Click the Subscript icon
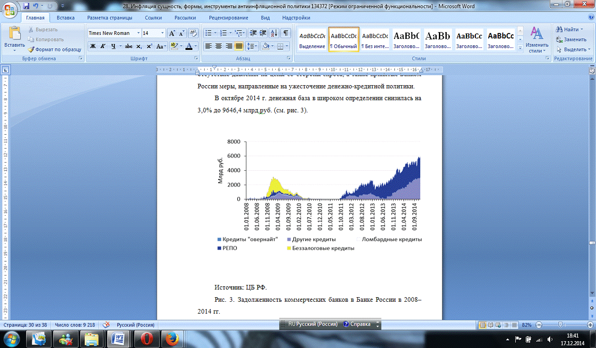The width and height of the screenshot is (596, 348). pos(139,46)
